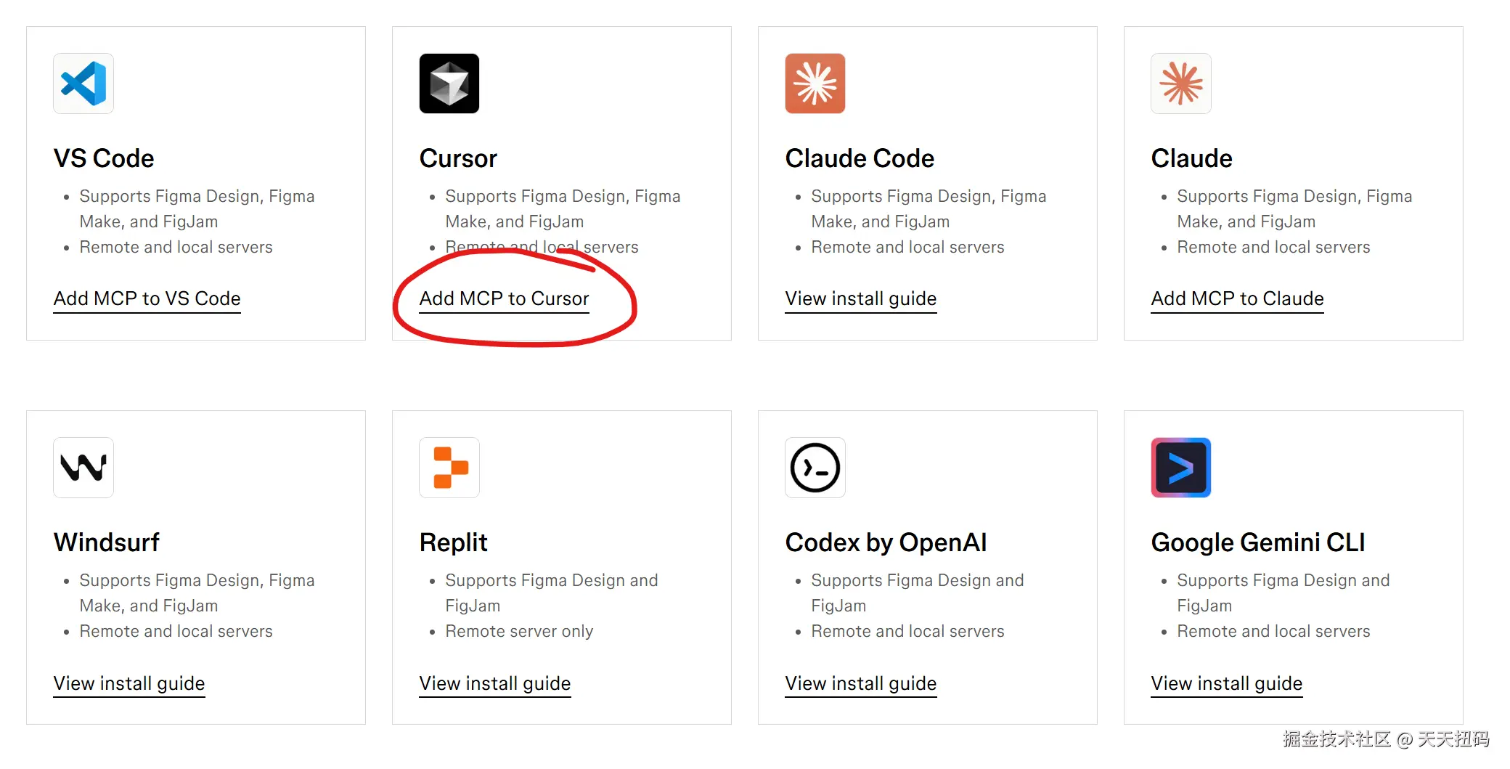The height and width of the screenshot is (769, 1510).
Task: Click Windsurf's 'Supports Figma Design' bullet text
Action: (197, 593)
